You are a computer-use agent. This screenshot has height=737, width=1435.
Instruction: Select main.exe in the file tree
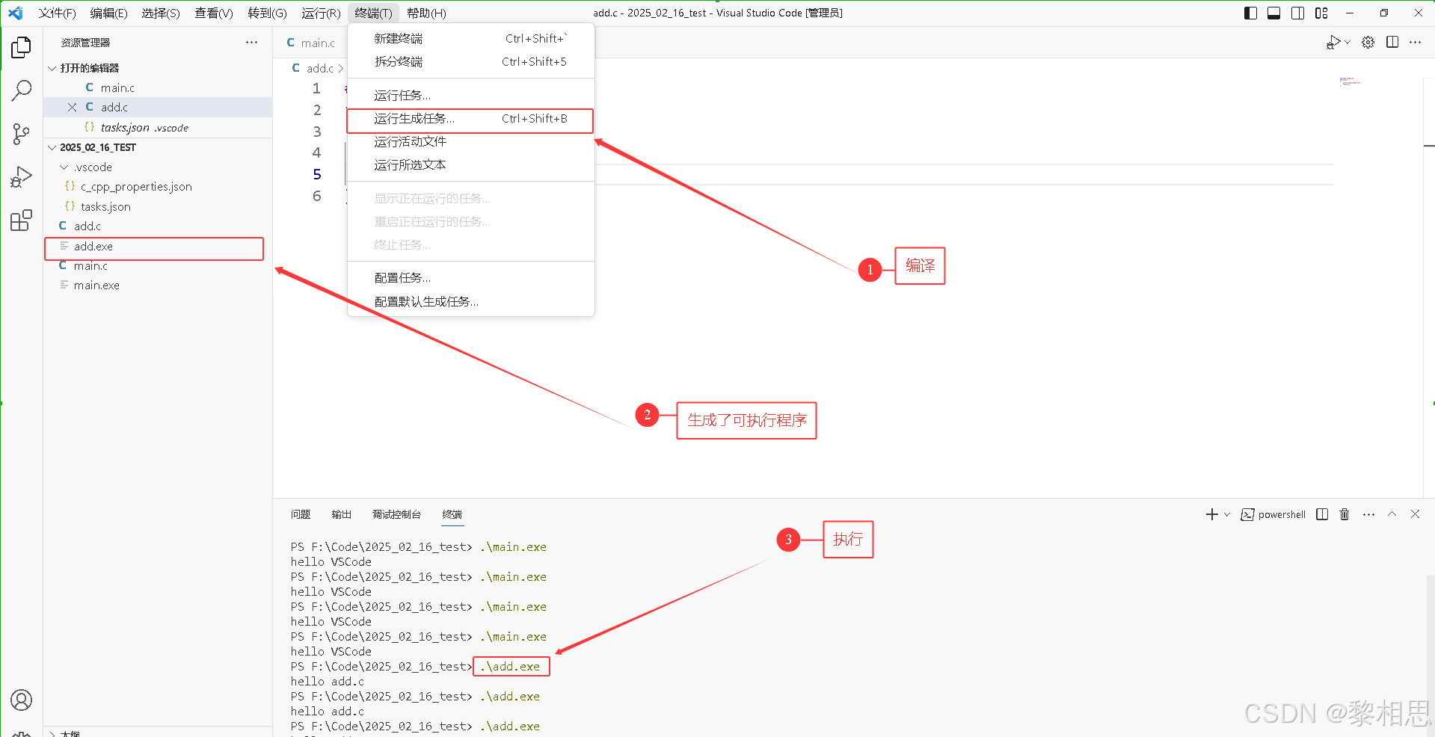coord(158,286)
